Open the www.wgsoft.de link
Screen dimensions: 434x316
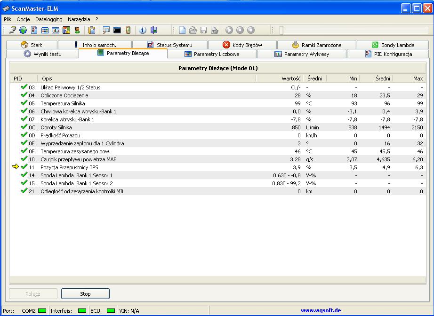point(321,310)
